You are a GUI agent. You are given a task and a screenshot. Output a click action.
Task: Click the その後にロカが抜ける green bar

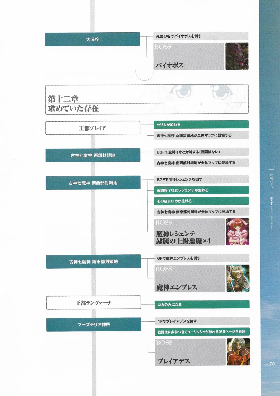pos(201,201)
